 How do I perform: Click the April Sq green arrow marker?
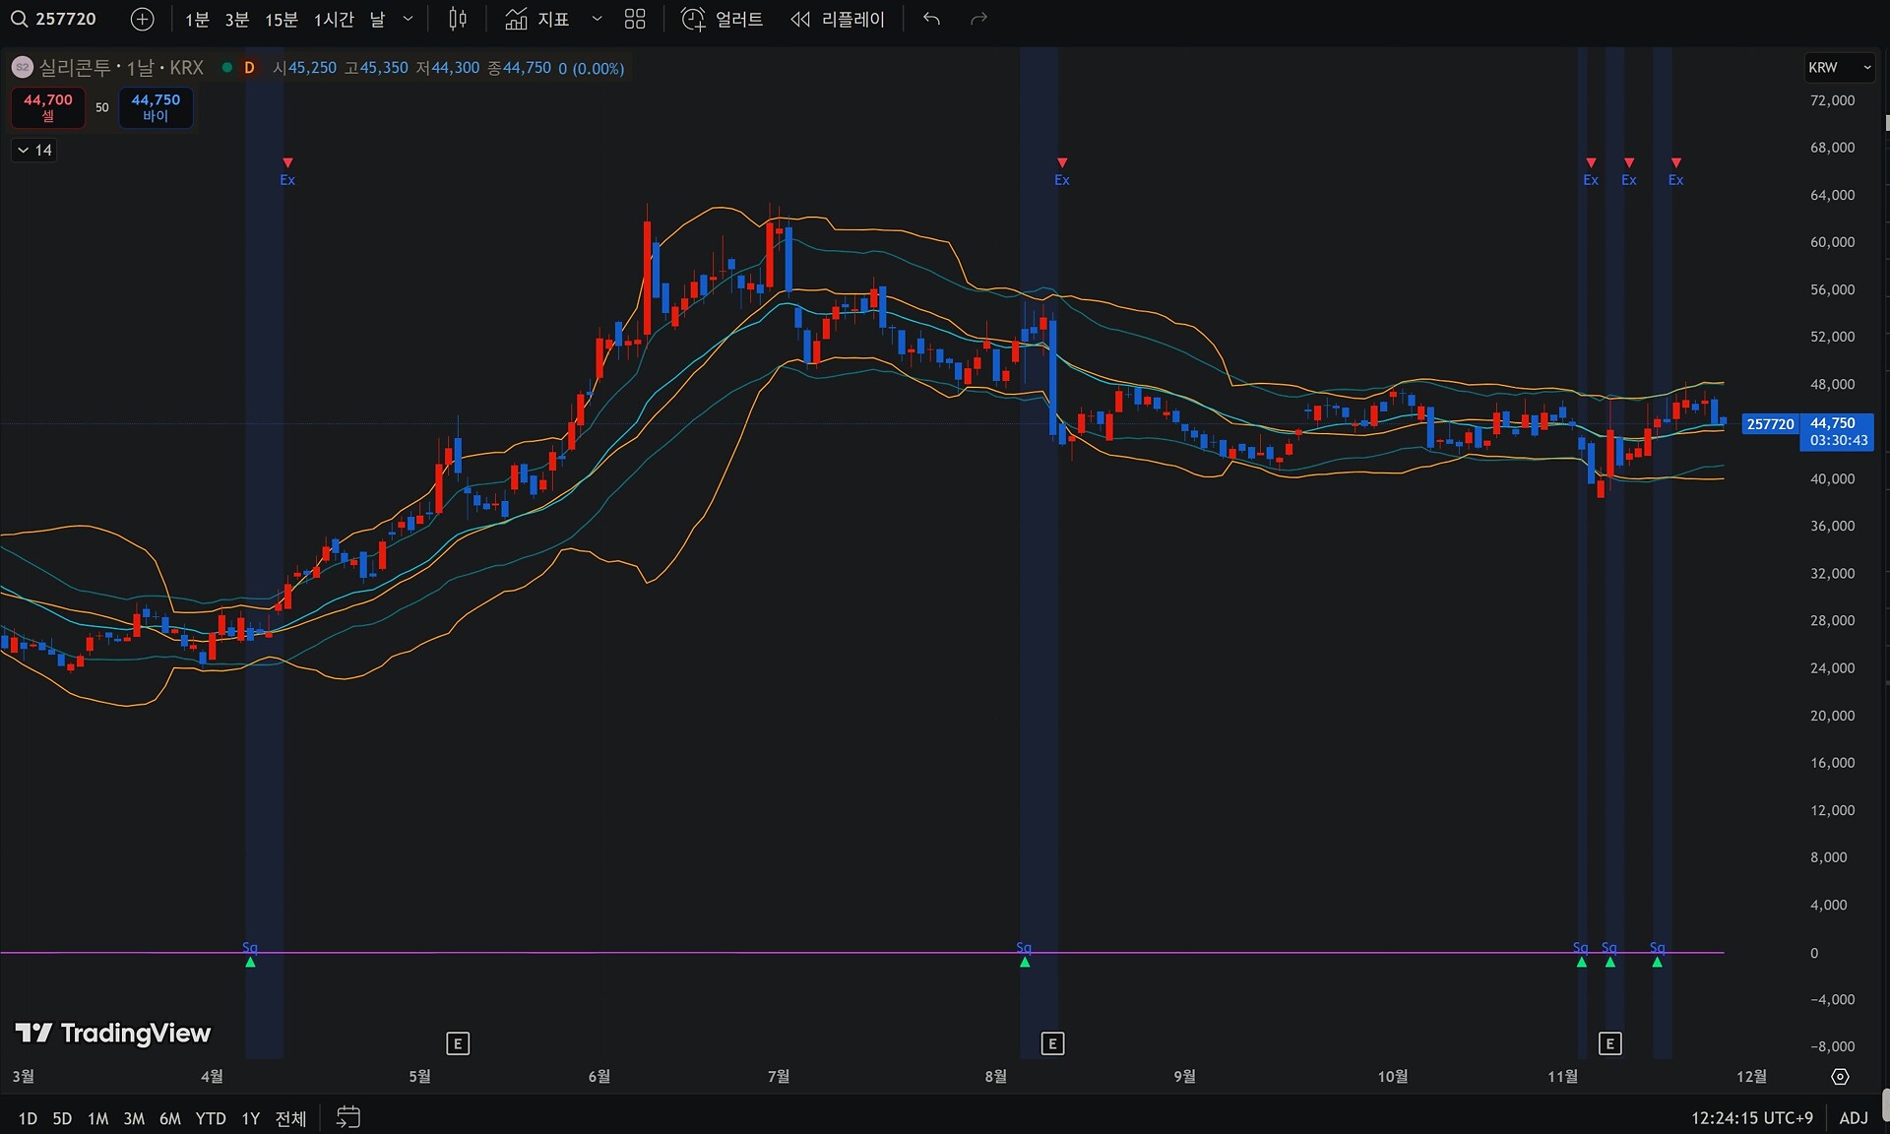click(x=250, y=962)
